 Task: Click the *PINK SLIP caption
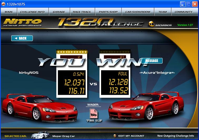pos(94,121)
